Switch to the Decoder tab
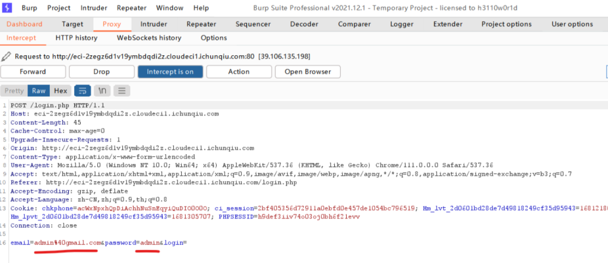The width and height of the screenshot is (608, 263). tap(305, 24)
